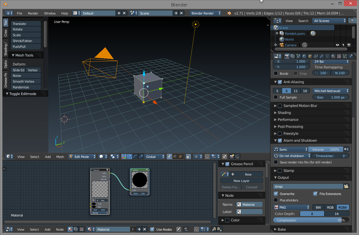Click the outliner search magnifier icon
The height and width of the screenshot is (235, 359).
tap(351, 21)
